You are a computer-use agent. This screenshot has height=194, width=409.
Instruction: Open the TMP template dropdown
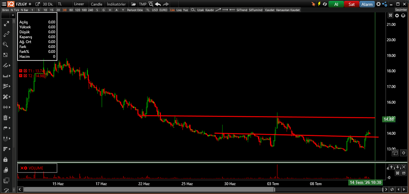pos(142,4)
